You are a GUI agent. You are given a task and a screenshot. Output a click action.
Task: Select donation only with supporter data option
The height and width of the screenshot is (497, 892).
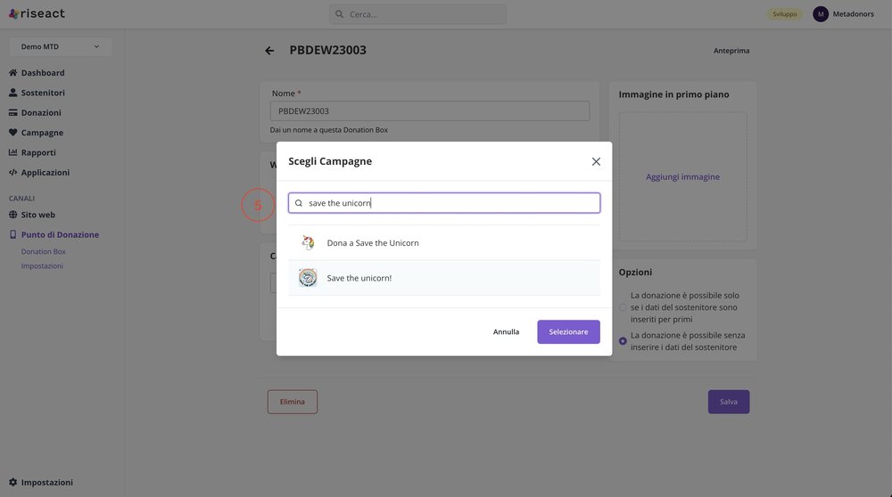[623, 307]
